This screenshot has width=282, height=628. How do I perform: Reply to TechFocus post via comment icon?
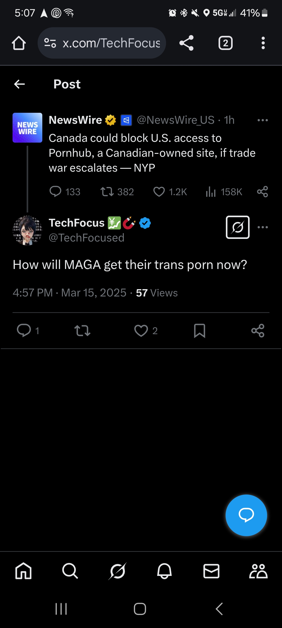[x=24, y=330]
